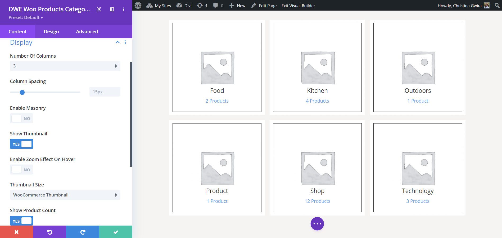Screen dimensions: 502x238
Task: Click the WordPress logo icon
Action: 138,6
